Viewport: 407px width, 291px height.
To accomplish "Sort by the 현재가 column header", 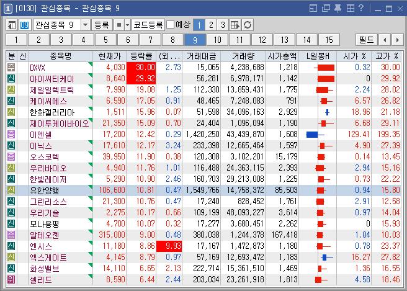I will [x=110, y=56].
